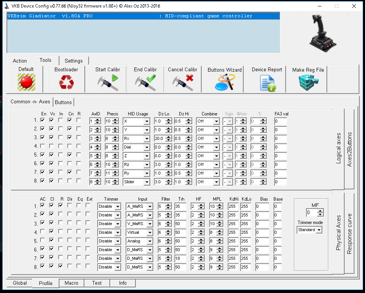Click the Default red button icon
This screenshot has height=293, width=365.
point(26,82)
